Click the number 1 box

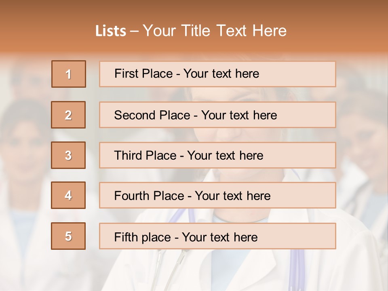pyautogui.click(x=69, y=74)
